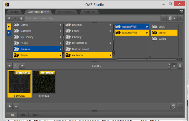189x121 pixels.
Task: Expand the generalWall folder arrow
Action: (147, 27)
